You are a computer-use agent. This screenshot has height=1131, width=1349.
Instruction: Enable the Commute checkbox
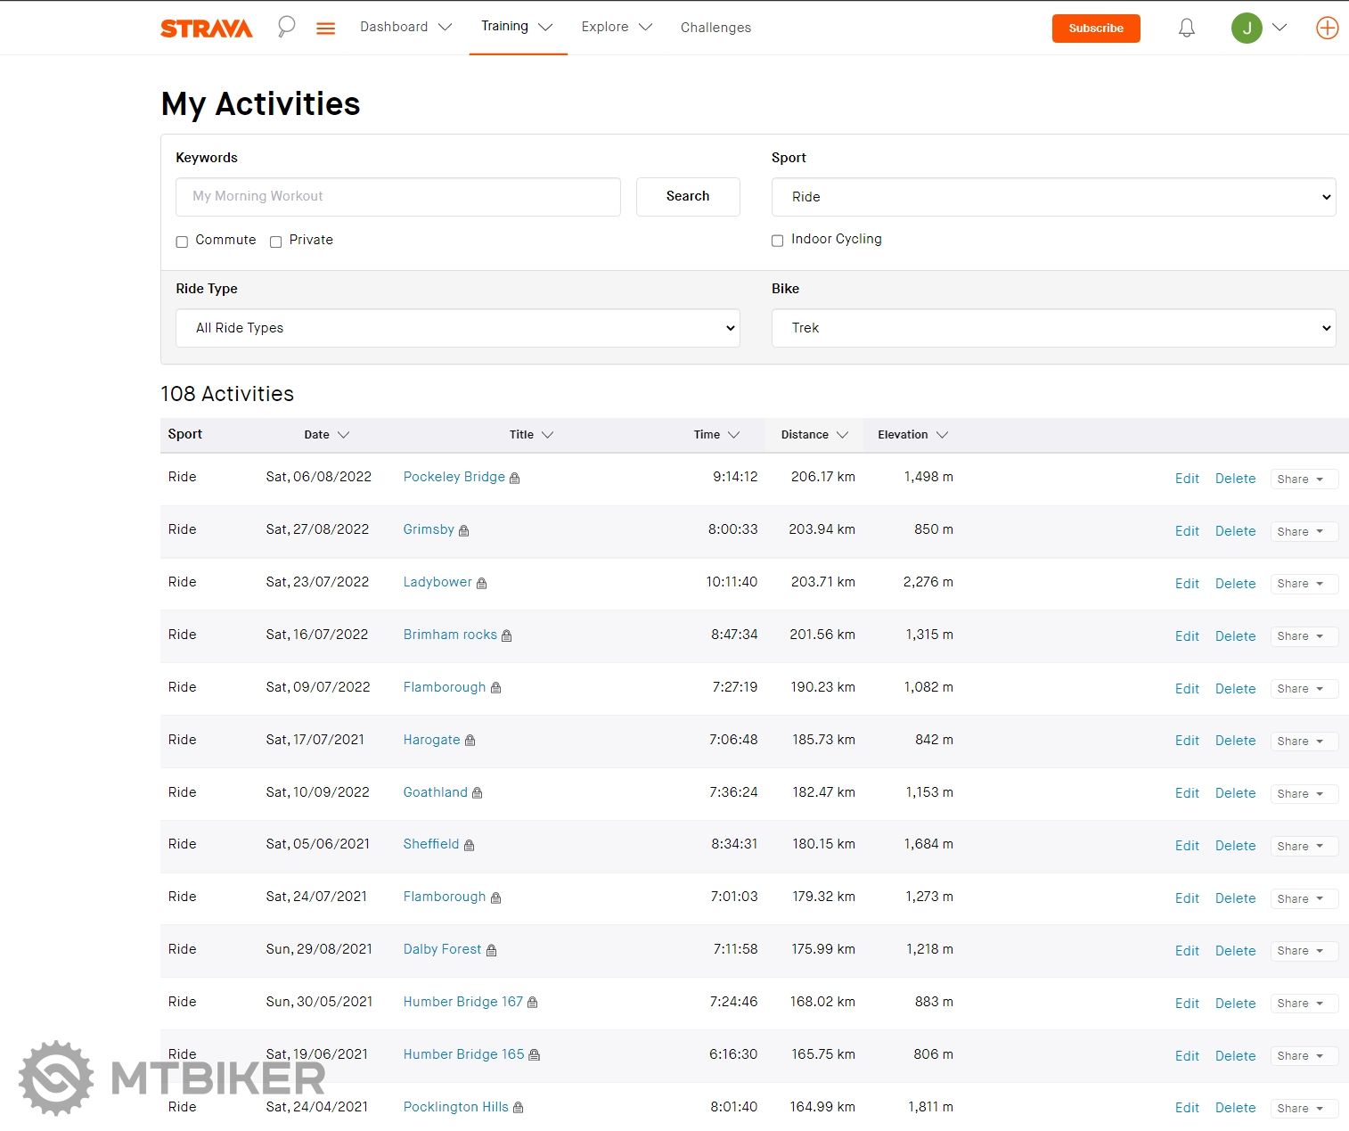click(182, 242)
